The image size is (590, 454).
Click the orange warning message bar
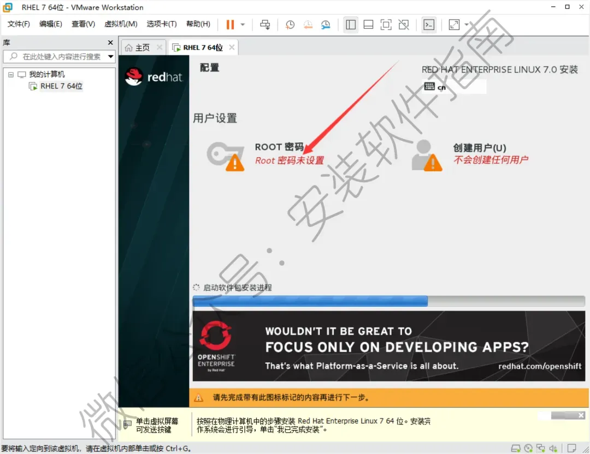tap(389, 397)
